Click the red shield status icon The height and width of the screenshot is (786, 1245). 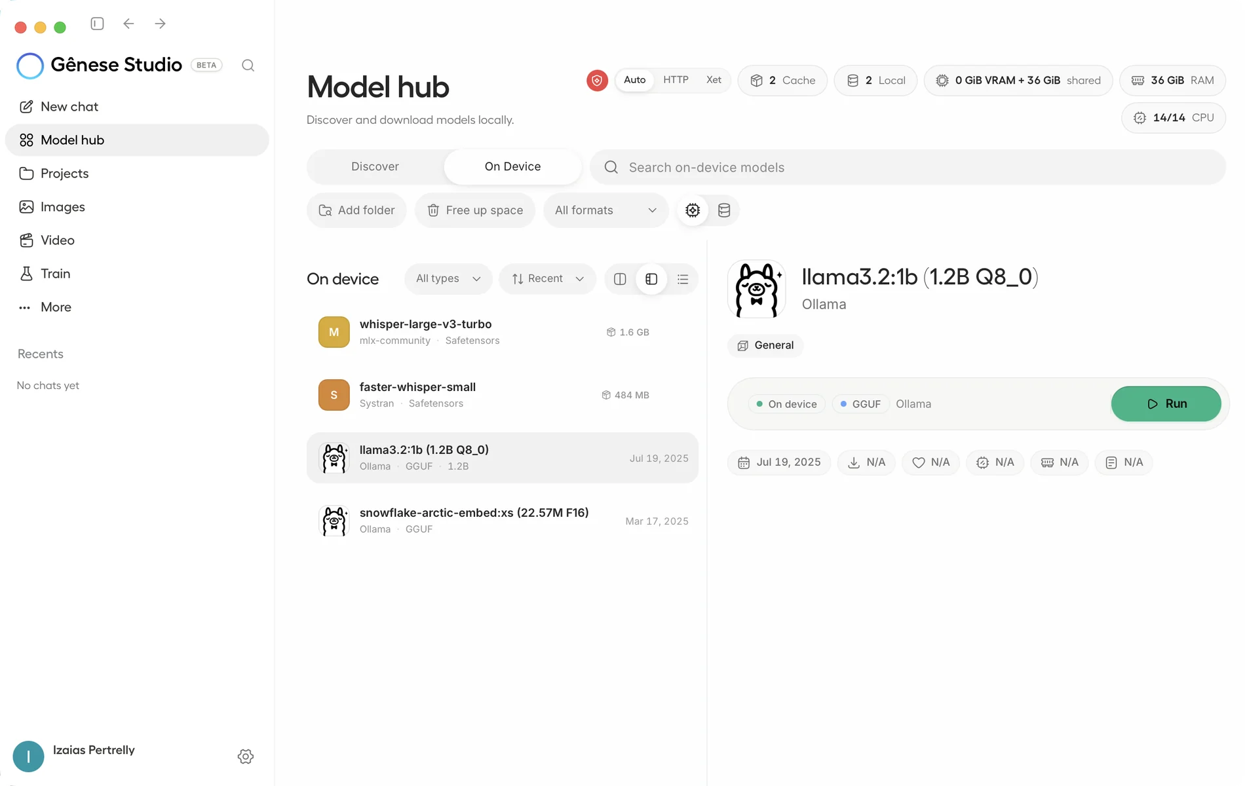tap(597, 81)
